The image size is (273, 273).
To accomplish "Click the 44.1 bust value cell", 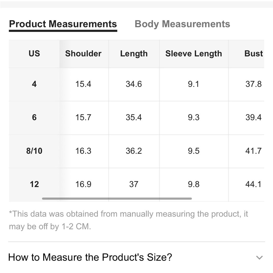I will pos(254,184).
